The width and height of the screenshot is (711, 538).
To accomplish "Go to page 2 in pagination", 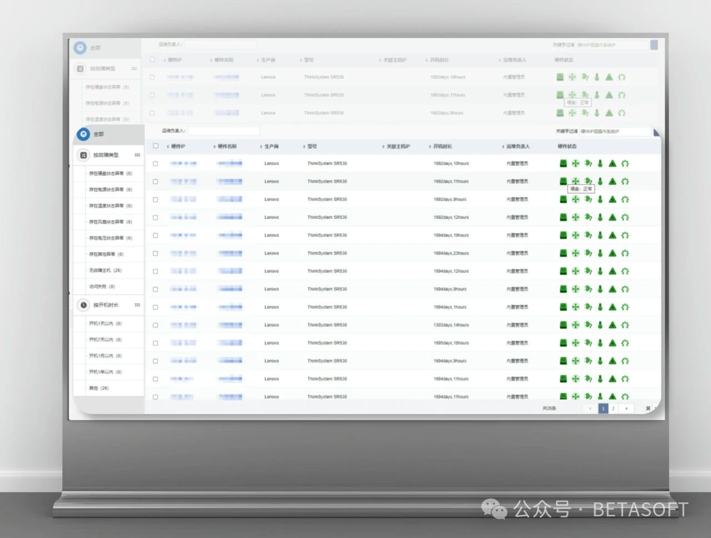I will pyautogui.click(x=613, y=409).
